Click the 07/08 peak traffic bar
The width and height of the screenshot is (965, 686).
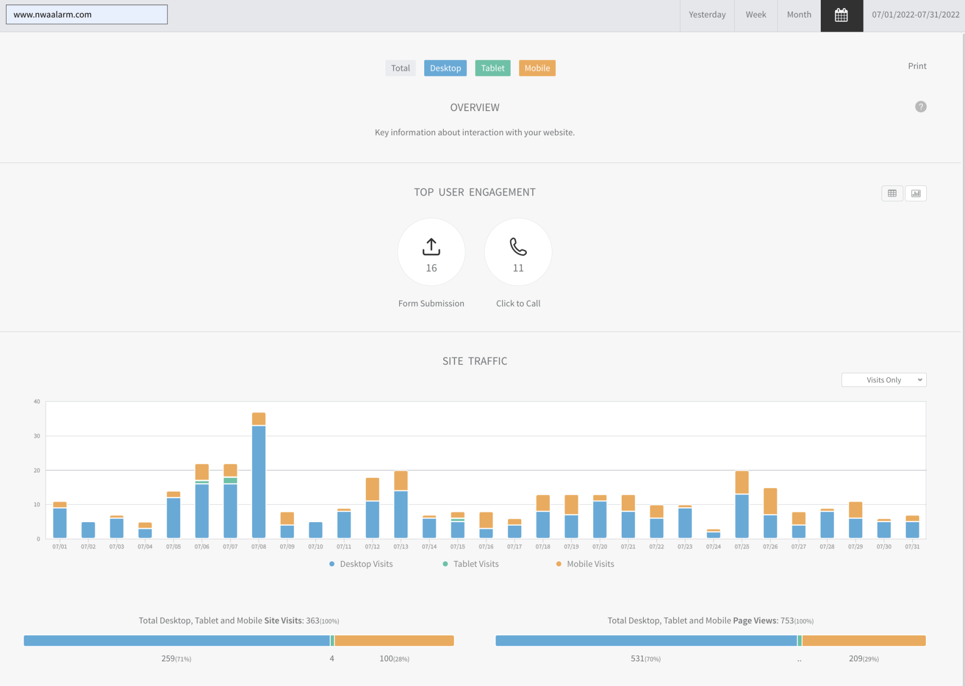(x=258, y=480)
